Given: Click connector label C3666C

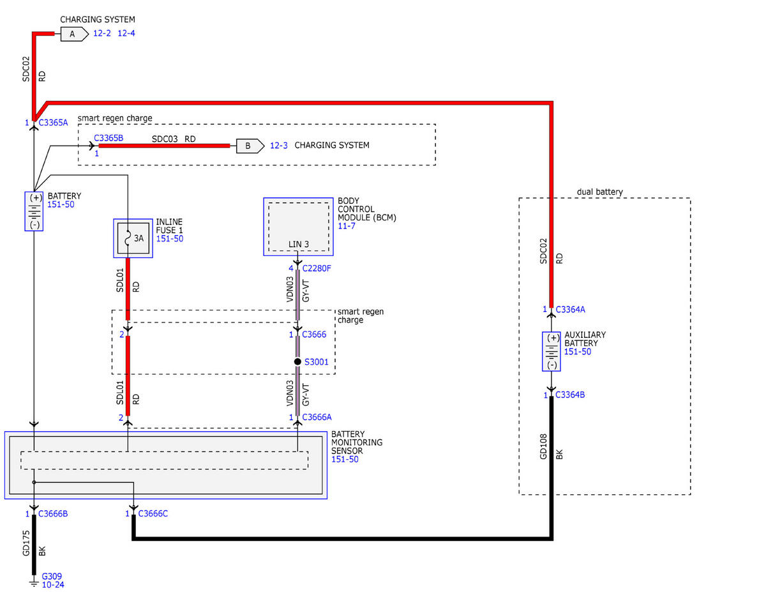Looking at the screenshot, I should 153,513.
